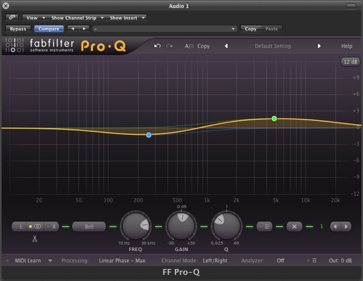Change Analyzer setting Off
This screenshot has height=281, width=363.
click(280, 260)
